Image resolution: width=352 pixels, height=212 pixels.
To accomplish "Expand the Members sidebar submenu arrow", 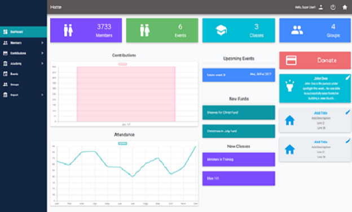I will [42, 43].
